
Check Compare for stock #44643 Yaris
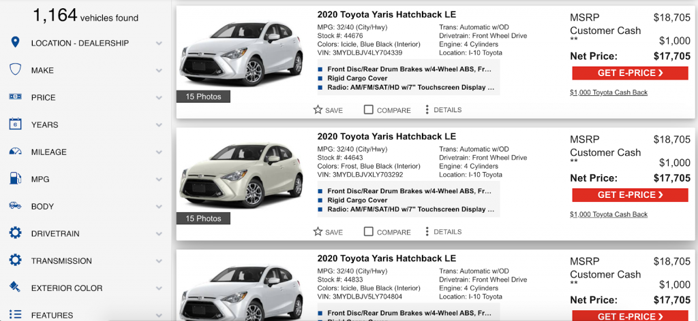(369, 232)
